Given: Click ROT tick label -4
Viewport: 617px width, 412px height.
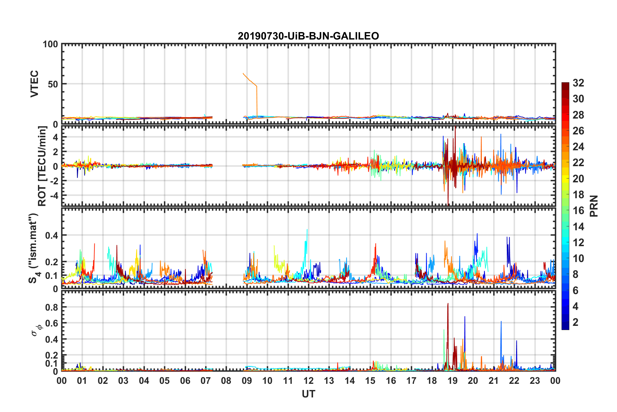Looking at the screenshot, I should 54,195.
